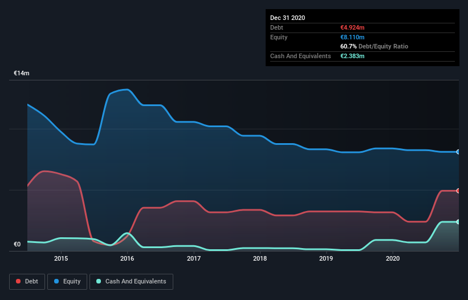Click the Dec 31 2020 tooltip date
The image size is (468, 300).
pos(288,18)
